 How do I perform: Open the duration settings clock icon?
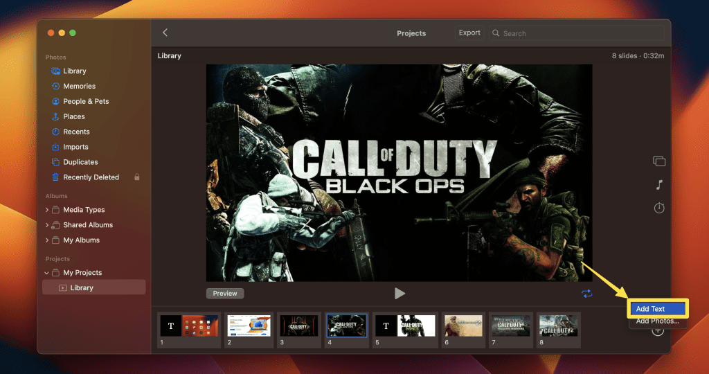click(x=659, y=208)
